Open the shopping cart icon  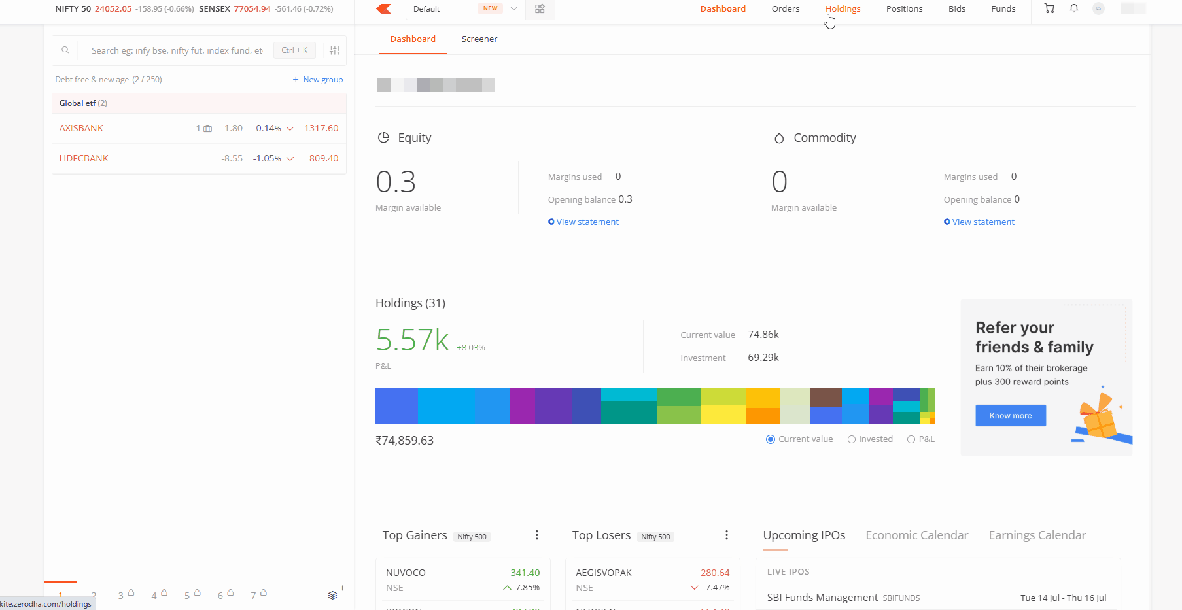point(1049,8)
